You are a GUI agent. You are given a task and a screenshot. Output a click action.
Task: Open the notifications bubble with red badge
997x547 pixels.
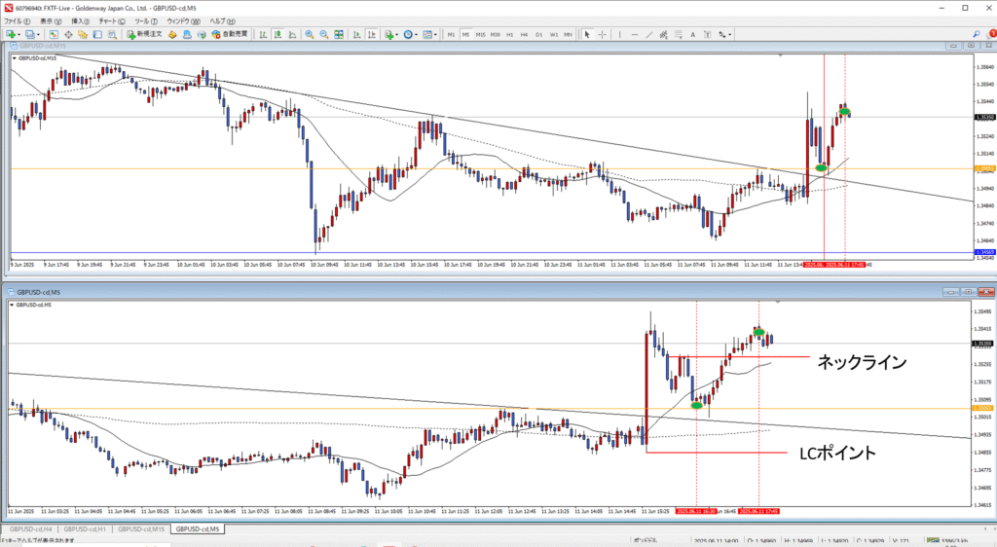coord(990,34)
